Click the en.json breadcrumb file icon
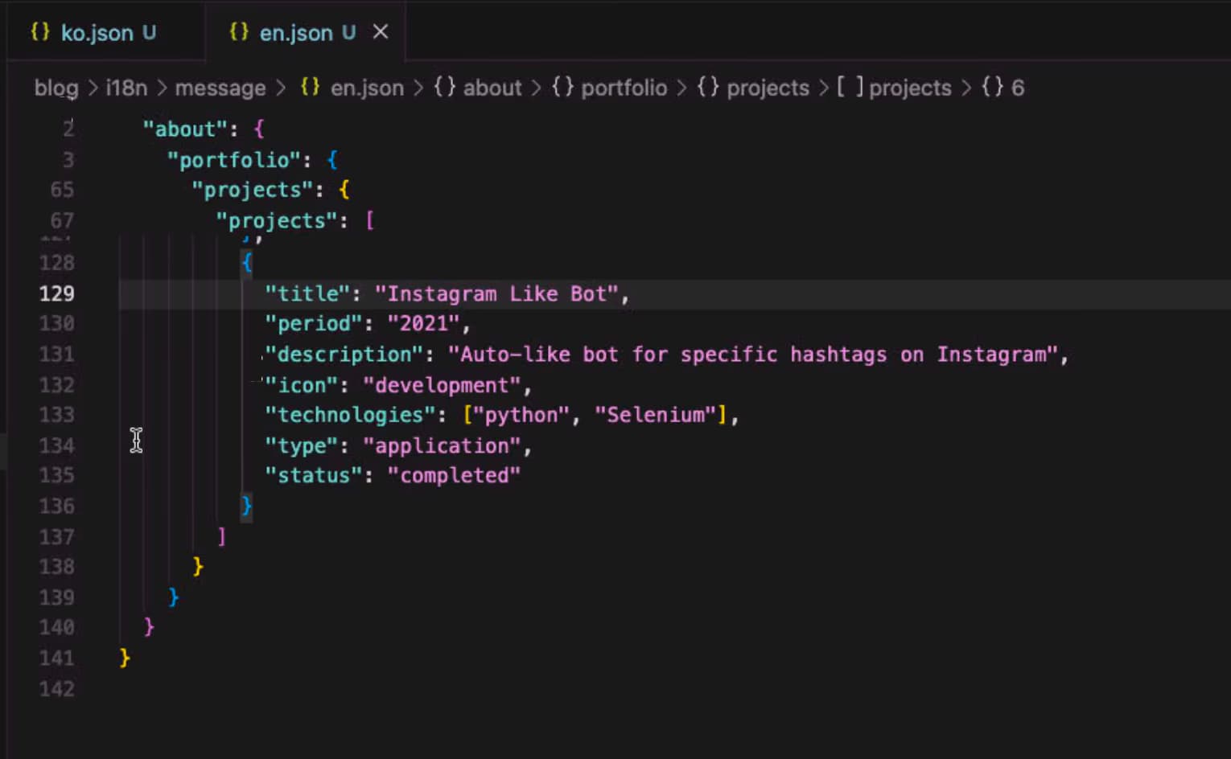Screen dimensions: 1231x759 (311, 87)
